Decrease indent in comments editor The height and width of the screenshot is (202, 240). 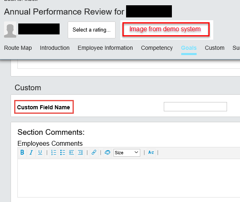coord(71,153)
